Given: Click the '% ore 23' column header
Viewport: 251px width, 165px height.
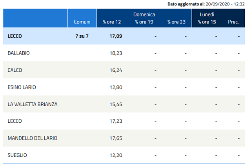Looking at the screenshot, I should coord(176,22).
